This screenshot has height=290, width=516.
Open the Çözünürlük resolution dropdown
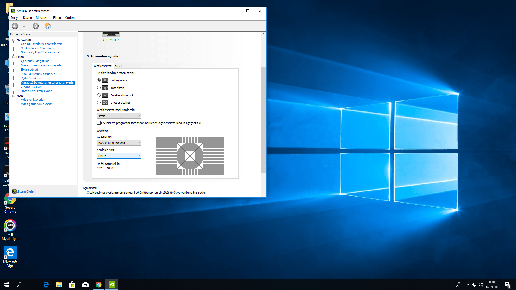click(119, 143)
